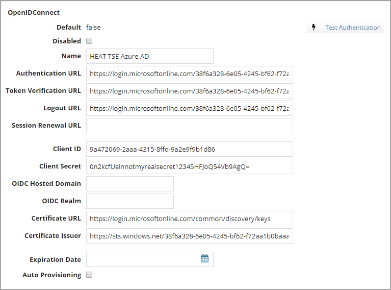
Task: Select the Certificate URL field
Action: pyautogui.click(x=189, y=219)
